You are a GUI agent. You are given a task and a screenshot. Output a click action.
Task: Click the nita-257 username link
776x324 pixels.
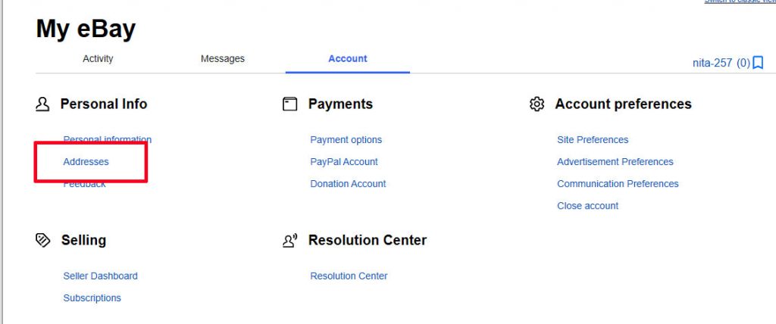pos(712,64)
